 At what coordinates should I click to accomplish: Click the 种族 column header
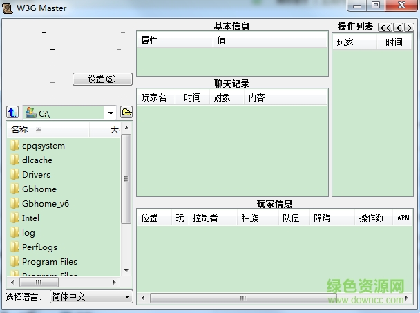[258, 218]
